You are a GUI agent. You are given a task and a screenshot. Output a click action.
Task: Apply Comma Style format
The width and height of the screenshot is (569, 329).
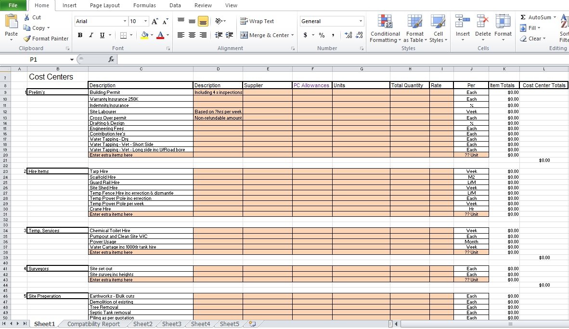coord(333,35)
